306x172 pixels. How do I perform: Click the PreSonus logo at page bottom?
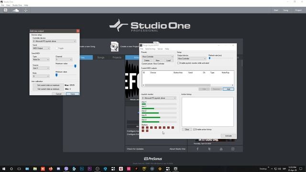pos(153,159)
